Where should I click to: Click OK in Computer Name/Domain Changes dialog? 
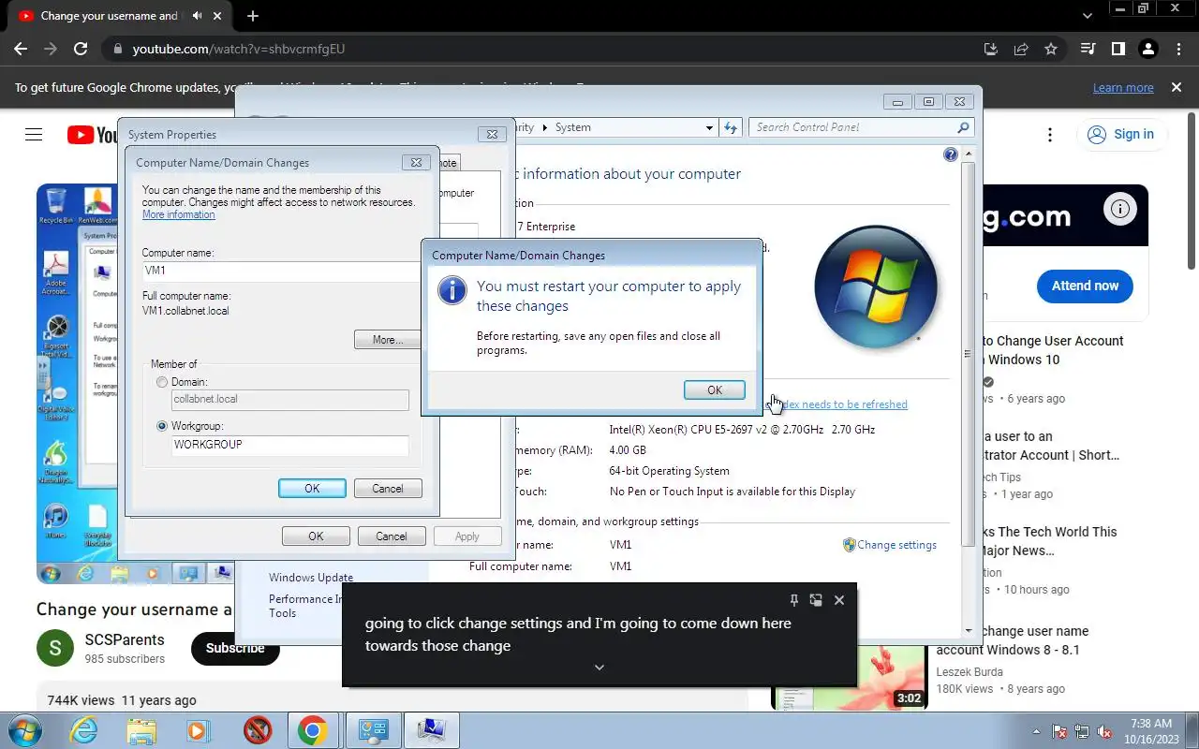click(312, 489)
